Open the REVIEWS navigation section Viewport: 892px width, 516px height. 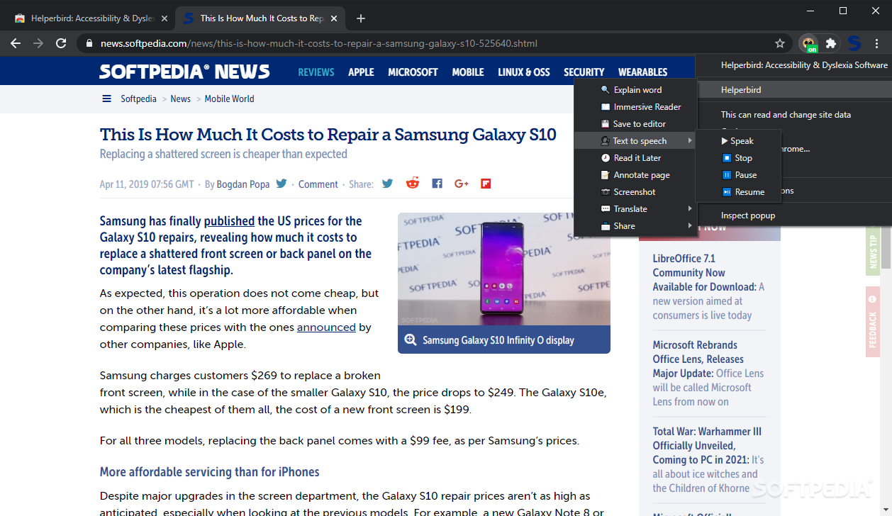click(316, 72)
